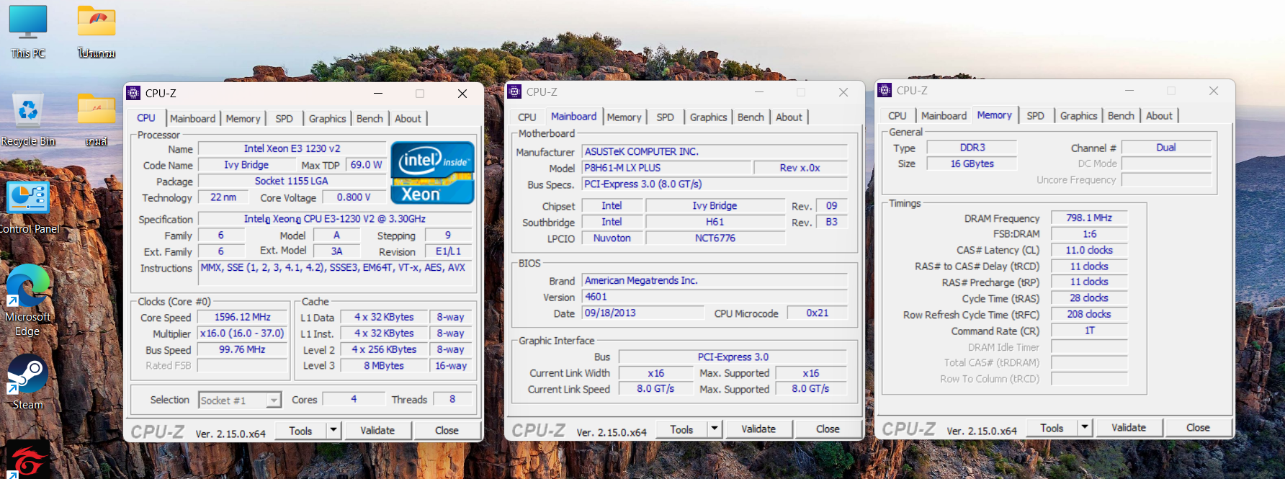Image resolution: width=1285 pixels, height=479 pixels.
Task: Click Validate in left CPU-Z window
Action: (377, 431)
